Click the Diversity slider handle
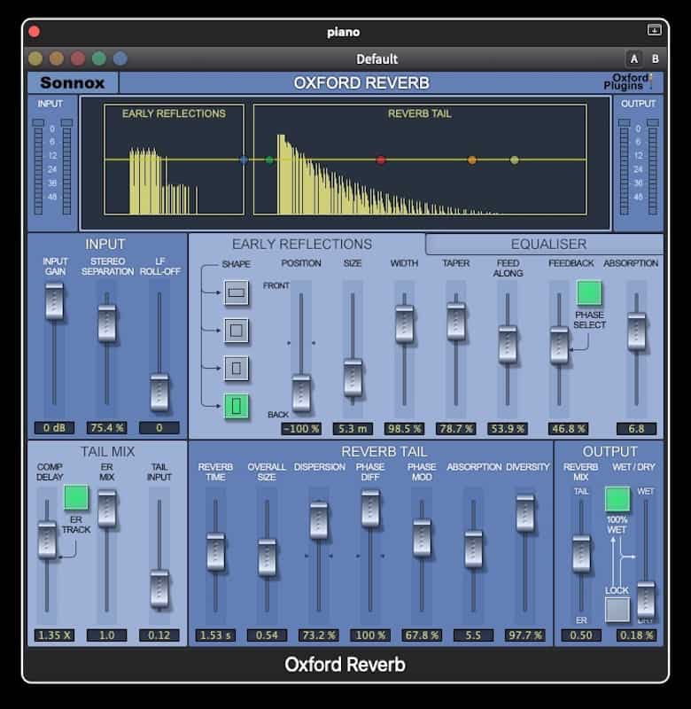Screen dimensions: 691x709 [524, 513]
